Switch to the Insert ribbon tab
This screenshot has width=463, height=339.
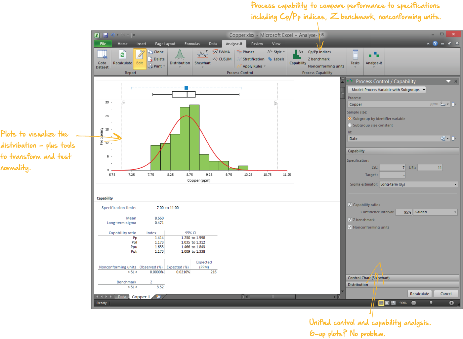click(141, 44)
